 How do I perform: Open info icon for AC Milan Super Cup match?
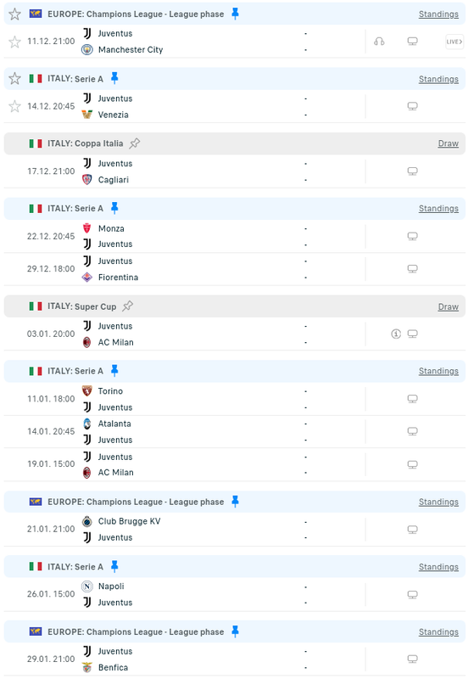(x=396, y=334)
